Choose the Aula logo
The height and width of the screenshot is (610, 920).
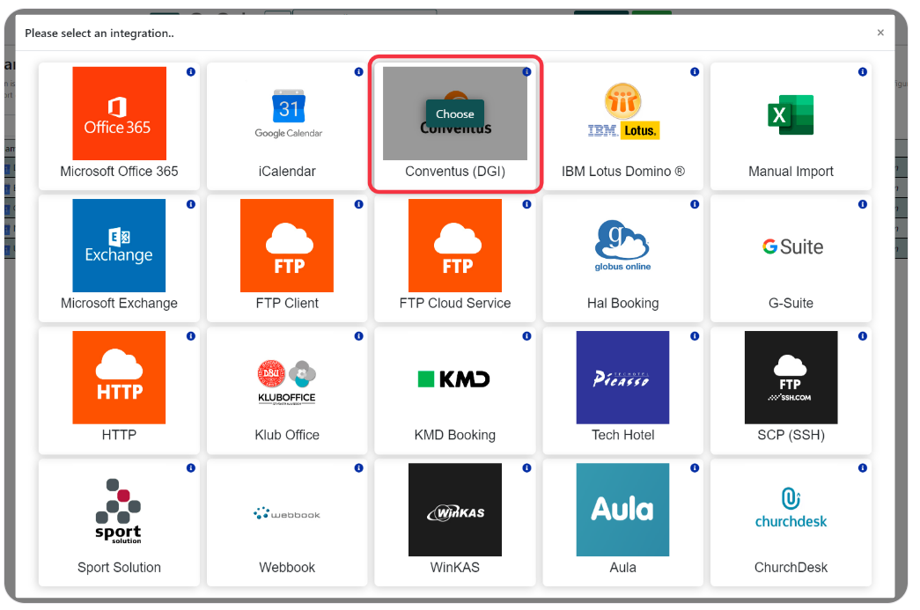coord(623,510)
